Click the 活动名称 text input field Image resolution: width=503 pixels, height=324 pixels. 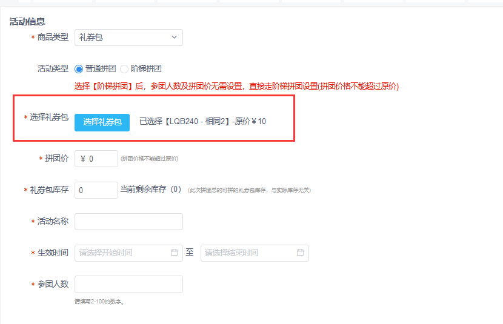(x=128, y=222)
